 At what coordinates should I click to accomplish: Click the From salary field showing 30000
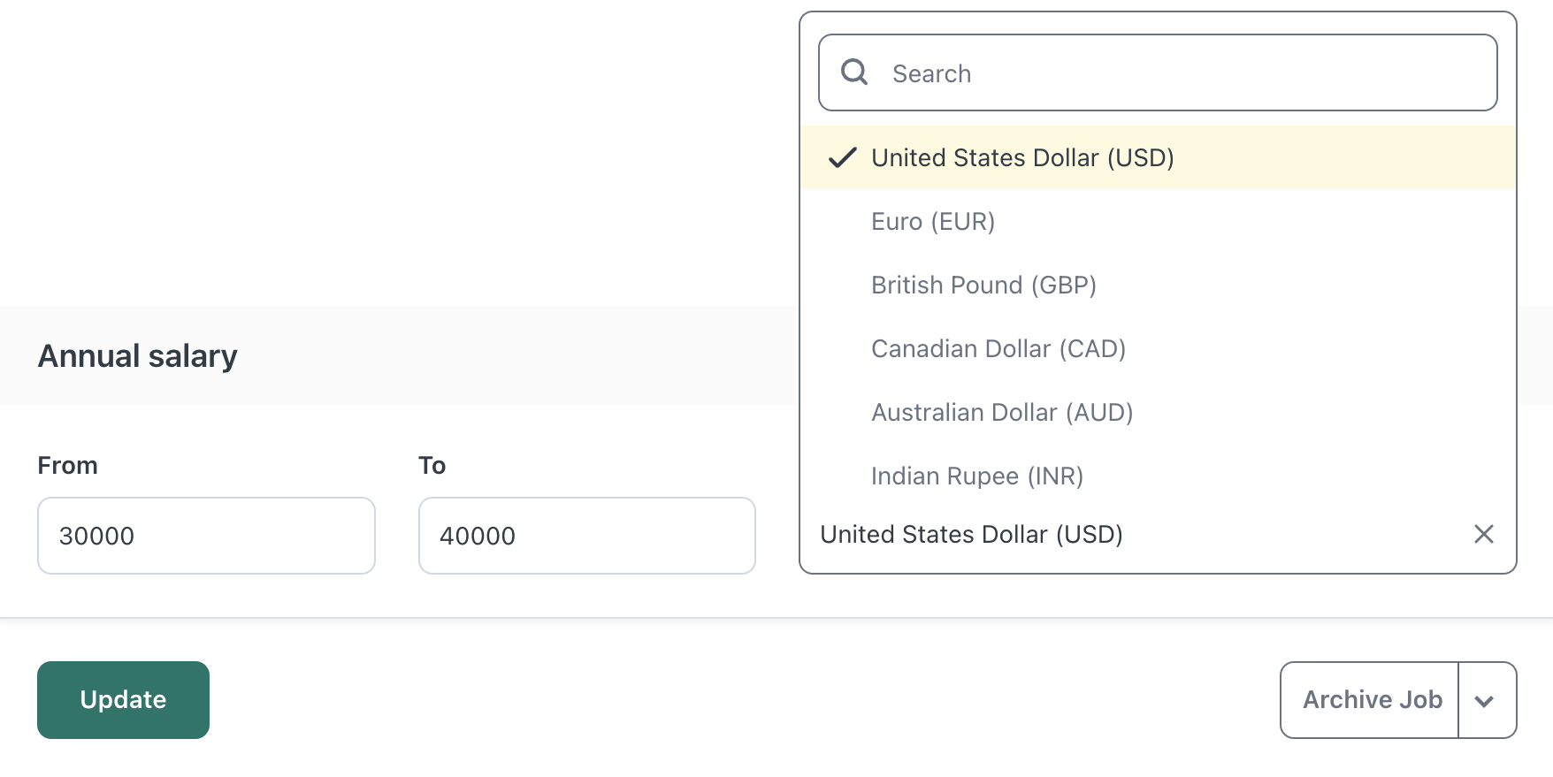pyautogui.click(x=206, y=536)
